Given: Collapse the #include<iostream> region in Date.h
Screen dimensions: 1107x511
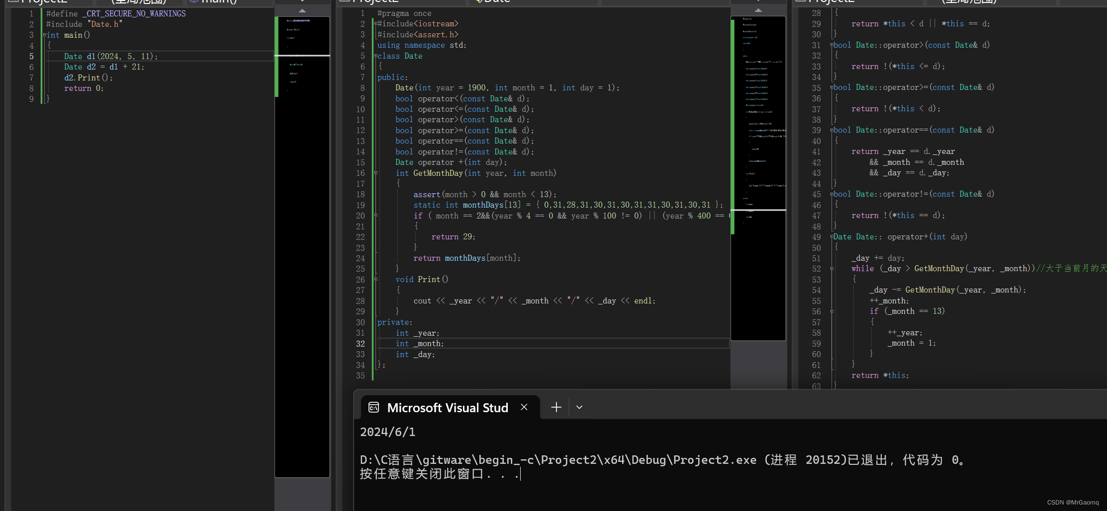Looking at the screenshot, I should [376, 24].
